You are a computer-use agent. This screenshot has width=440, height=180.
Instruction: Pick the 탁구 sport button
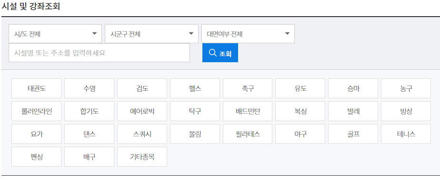(195, 111)
